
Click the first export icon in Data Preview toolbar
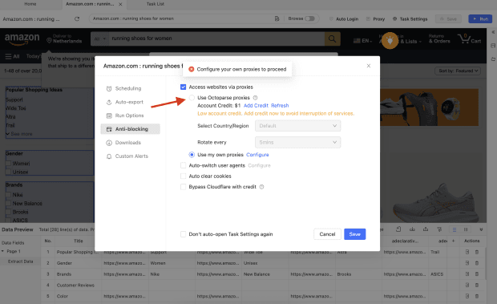click(398, 229)
